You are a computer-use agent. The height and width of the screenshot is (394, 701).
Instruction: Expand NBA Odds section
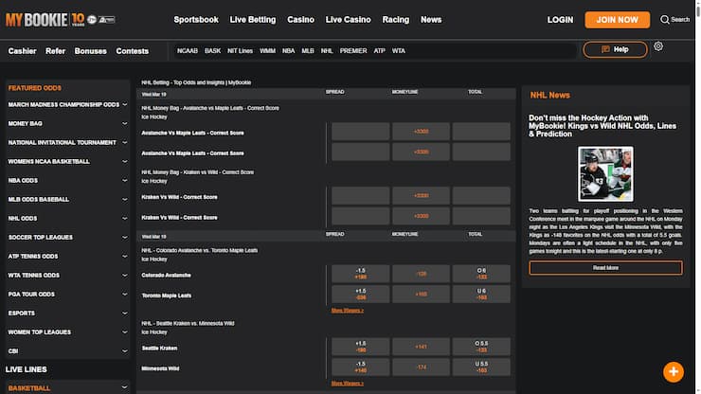[67, 181]
